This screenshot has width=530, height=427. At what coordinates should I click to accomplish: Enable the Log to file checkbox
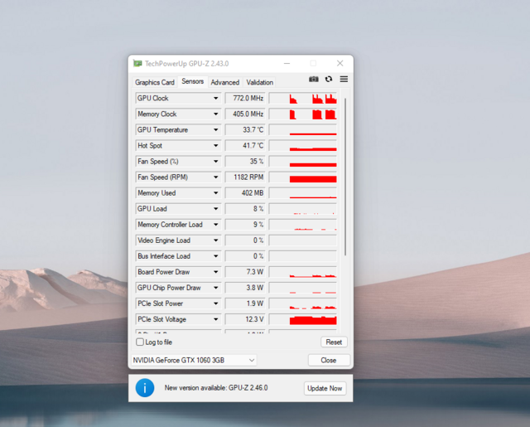click(x=140, y=342)
